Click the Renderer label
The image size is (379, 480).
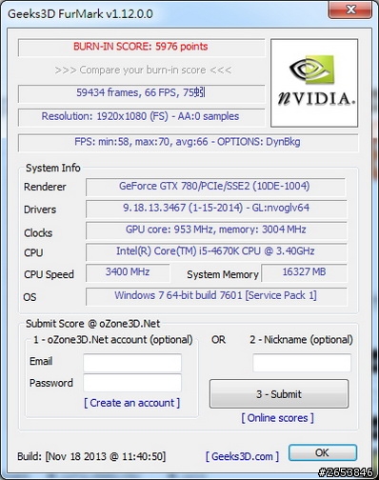click(45, 187)
